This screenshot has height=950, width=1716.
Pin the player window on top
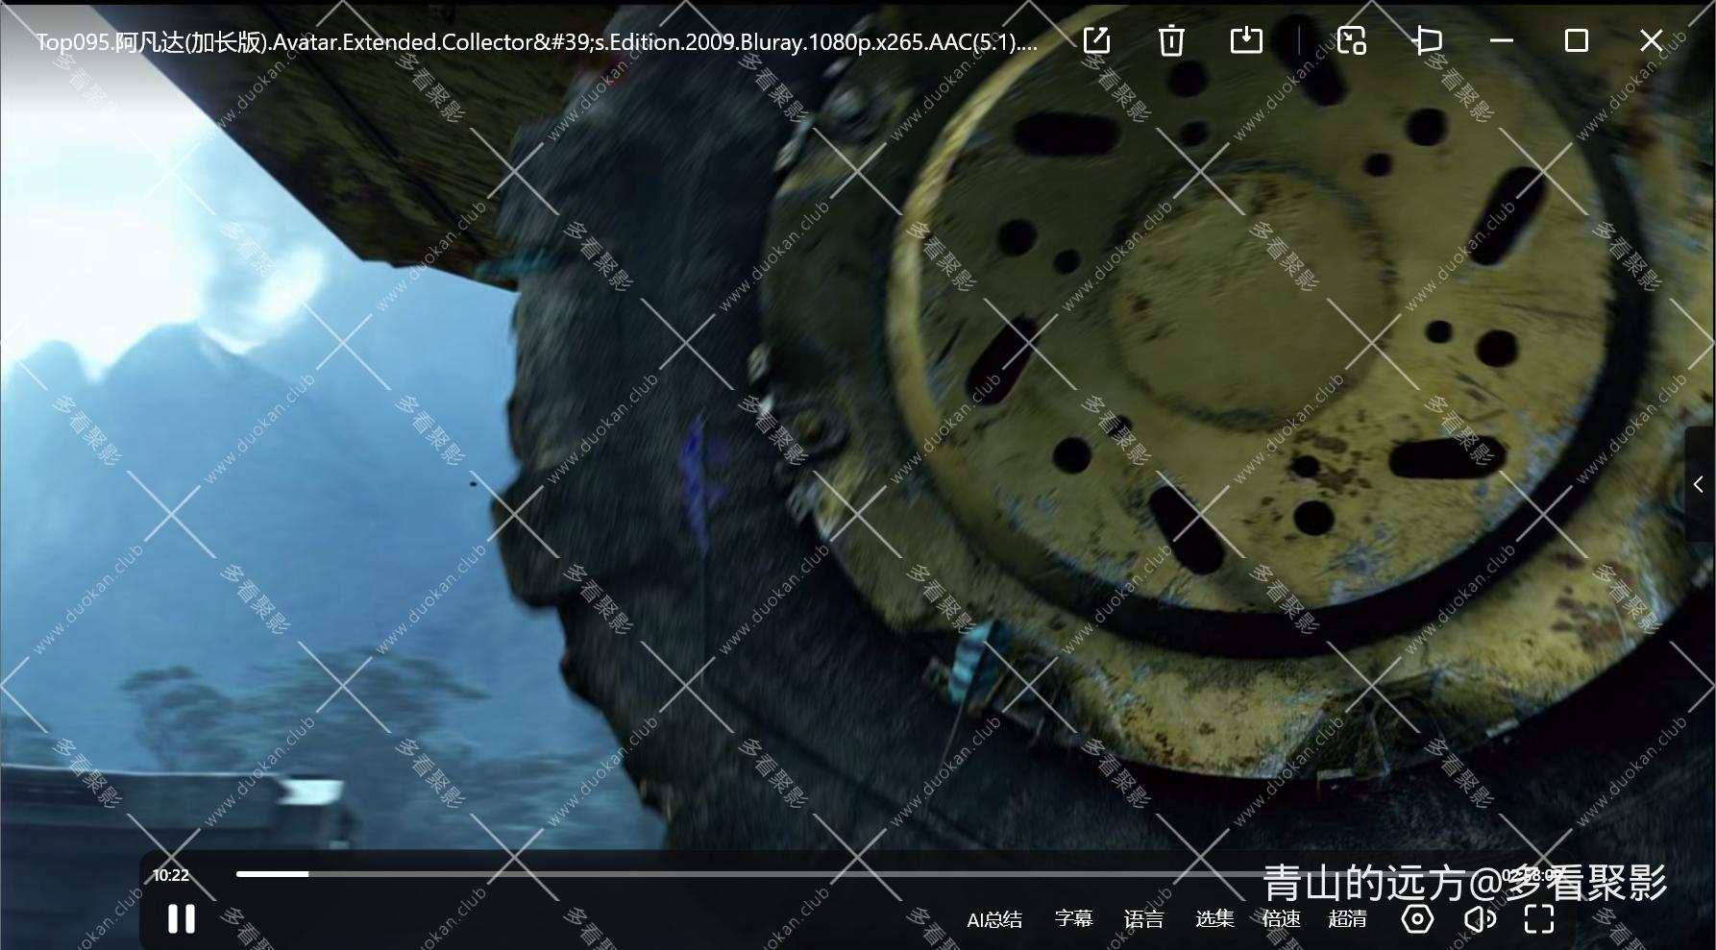click(1428, 40)
